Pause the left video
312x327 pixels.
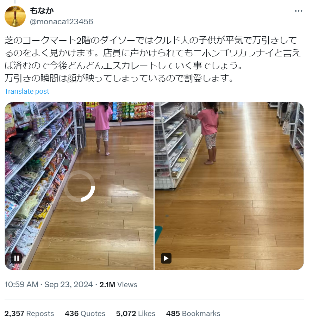(x=17, y=258)
